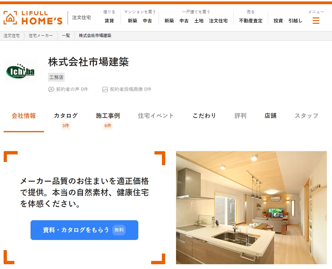Click the LIFULL HOME'S logo

coord(33,18)
